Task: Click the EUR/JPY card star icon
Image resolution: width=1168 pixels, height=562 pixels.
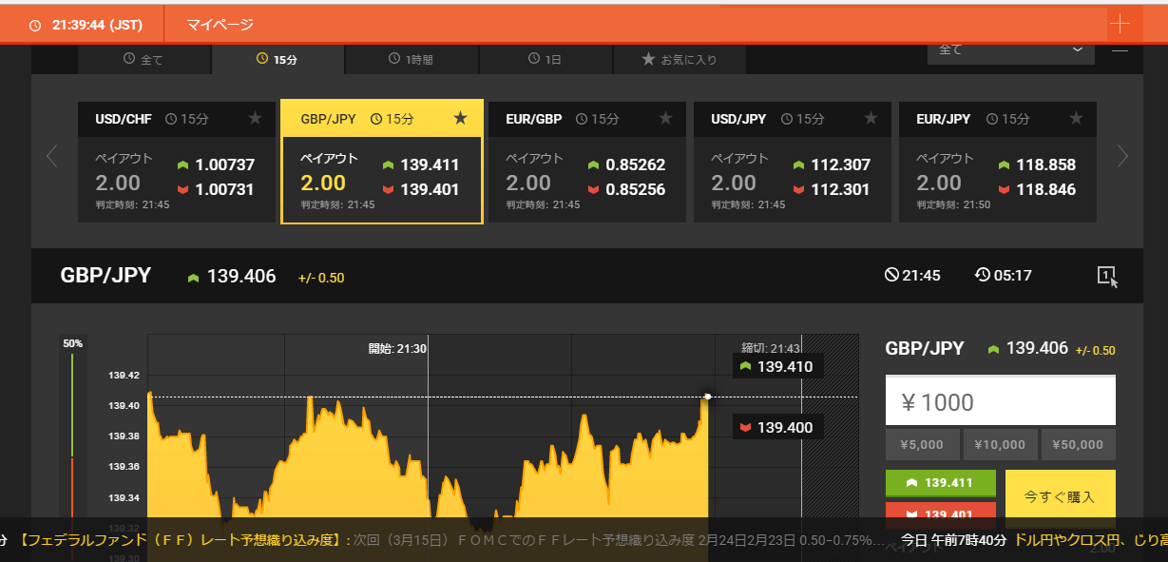Action: tap(1076, 119)
